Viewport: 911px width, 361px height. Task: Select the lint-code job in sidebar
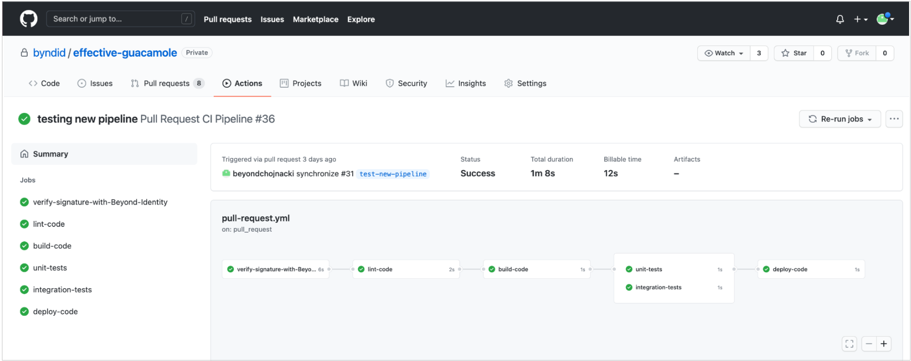(48, 224)
